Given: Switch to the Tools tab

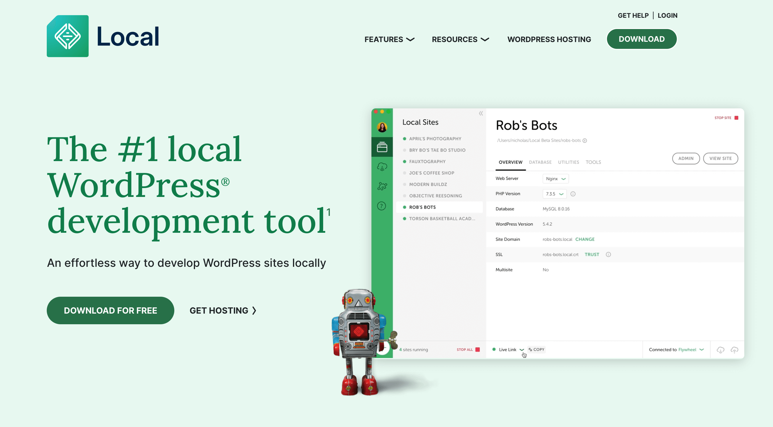Looking at the screenshot, I should tap(593, 162).
